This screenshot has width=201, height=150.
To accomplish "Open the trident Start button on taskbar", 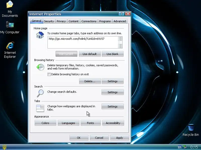I will (x=4, y=147).
